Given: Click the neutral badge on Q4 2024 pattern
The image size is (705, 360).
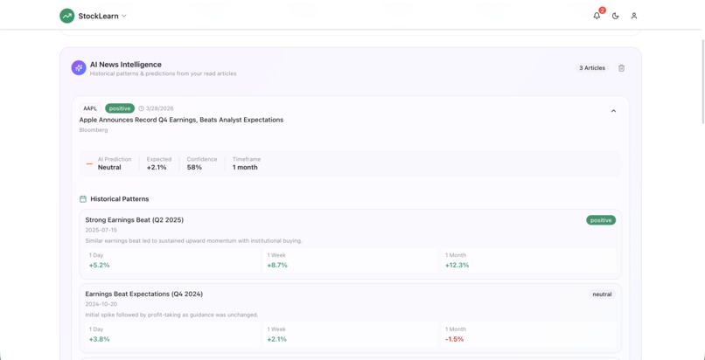Looking at the screenshot, I should click(602, 294).
